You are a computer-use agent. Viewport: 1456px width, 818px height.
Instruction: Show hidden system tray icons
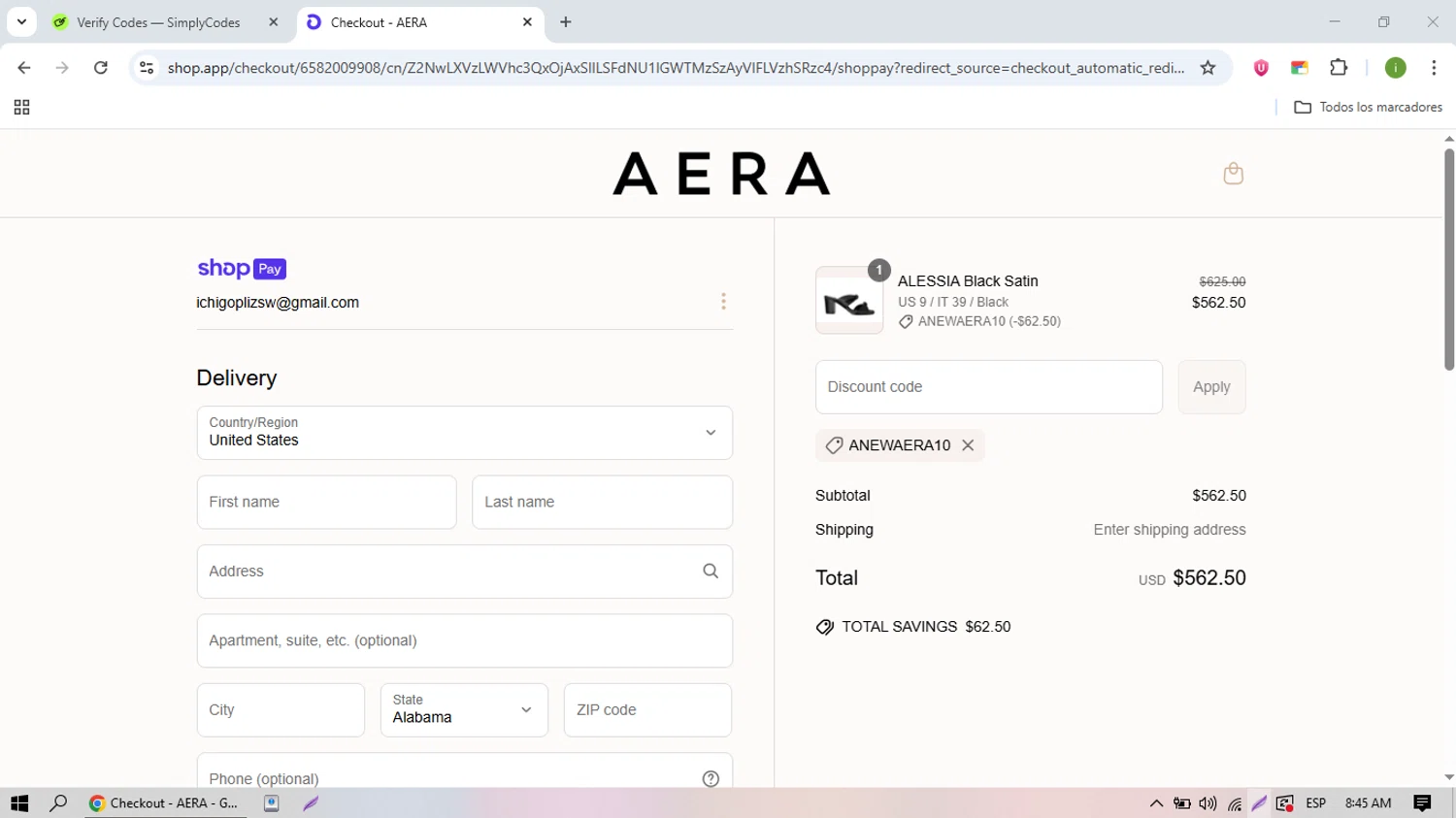tap(1156, 803)
